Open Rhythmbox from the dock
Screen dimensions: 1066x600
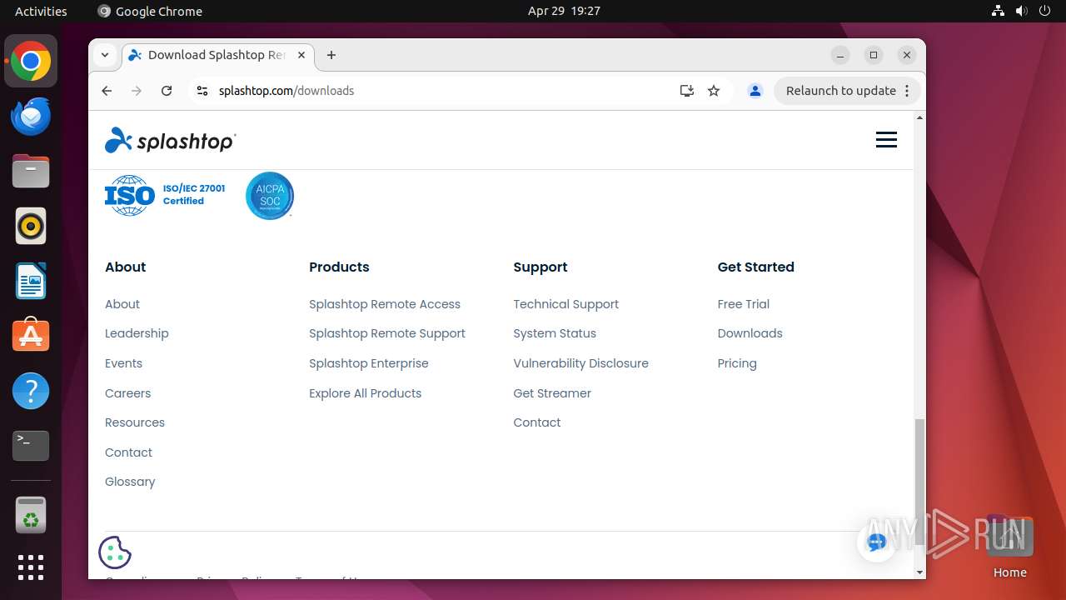click(x=31, y=226)
